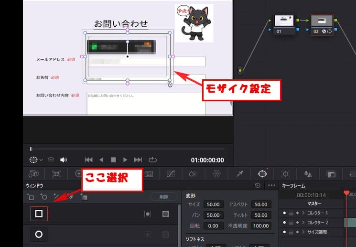Open the Window panel options menu
Viewport: 356px width, 247px height.
click(271, 185)
